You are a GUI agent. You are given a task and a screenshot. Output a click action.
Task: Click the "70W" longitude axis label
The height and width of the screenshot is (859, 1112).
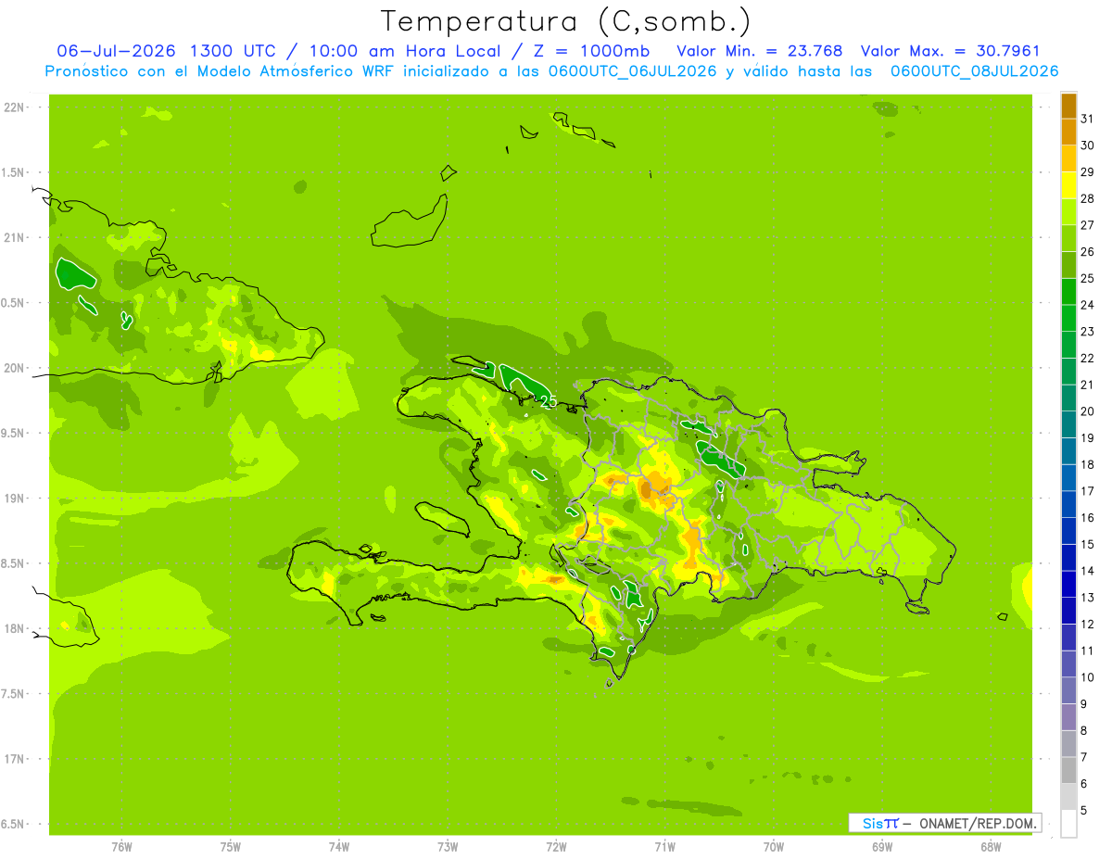tap(774, 846)
